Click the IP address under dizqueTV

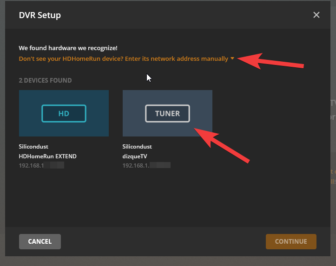click(x=146, y=165)
